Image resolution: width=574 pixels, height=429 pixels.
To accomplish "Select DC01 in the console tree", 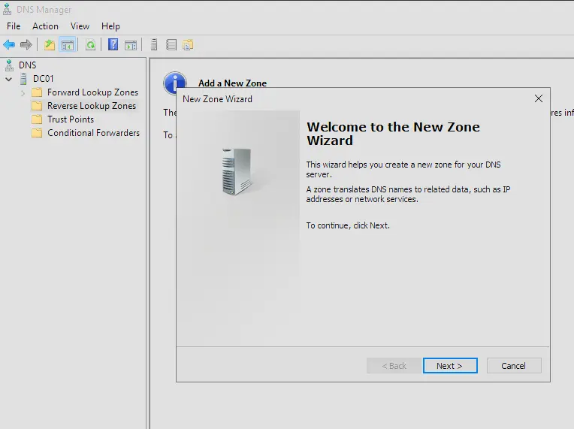I will click(43, 79).
